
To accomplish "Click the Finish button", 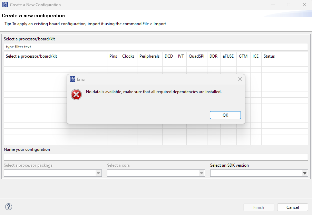I will click(x=259, y=207).
